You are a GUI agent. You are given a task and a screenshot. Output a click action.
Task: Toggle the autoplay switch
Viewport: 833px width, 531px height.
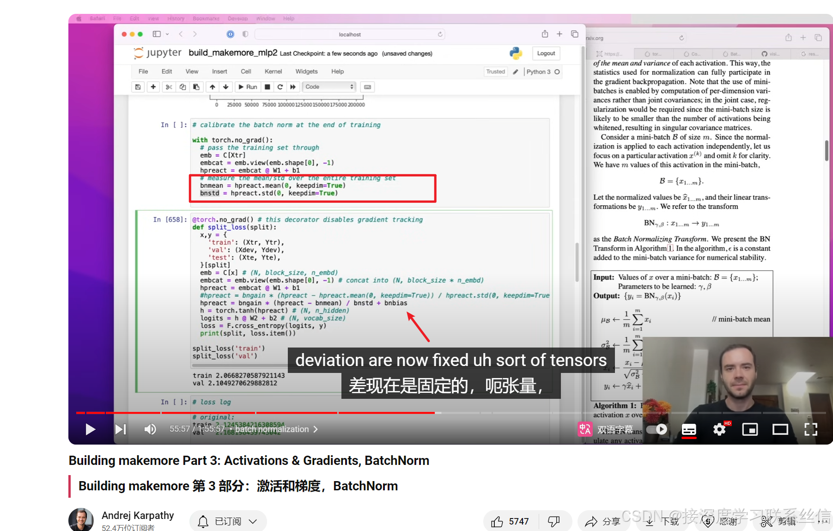tap(657, 429)
